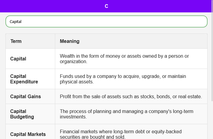Select the "Capital Expenditure" term cell
The image size is (213, 139).
pyautogui.click(x=24, y=79)
